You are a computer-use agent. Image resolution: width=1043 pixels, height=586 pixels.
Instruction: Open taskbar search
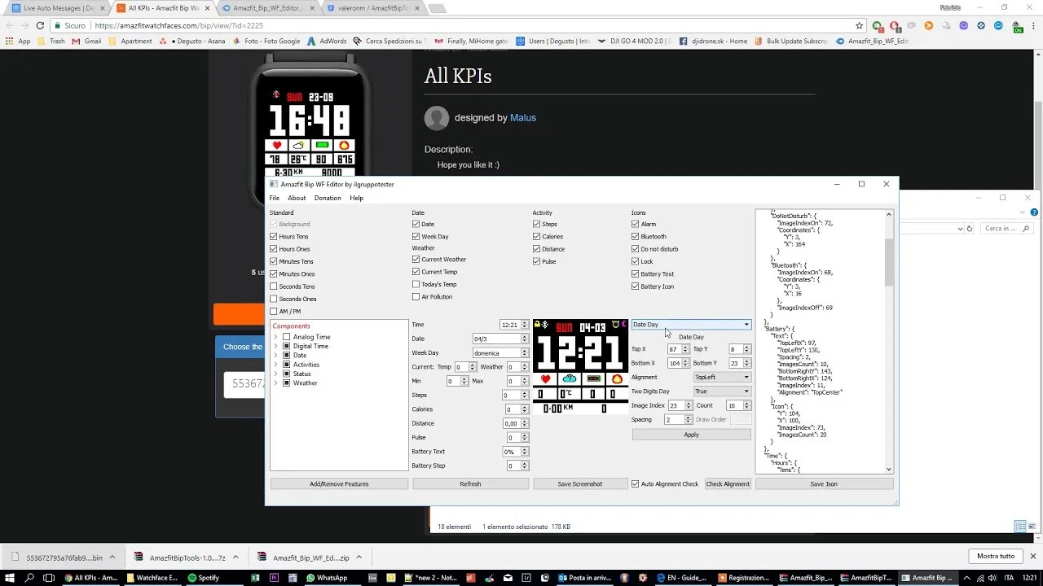[30, 578]
